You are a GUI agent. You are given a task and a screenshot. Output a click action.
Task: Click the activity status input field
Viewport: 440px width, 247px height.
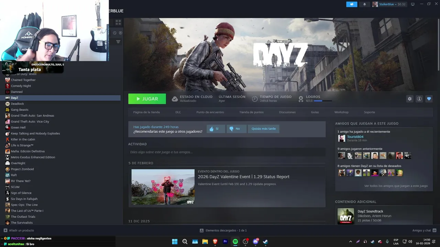click(227, 152)
